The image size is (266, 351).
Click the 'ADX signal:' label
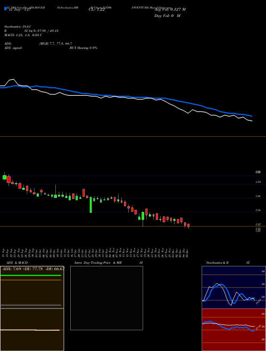(13, 48)
